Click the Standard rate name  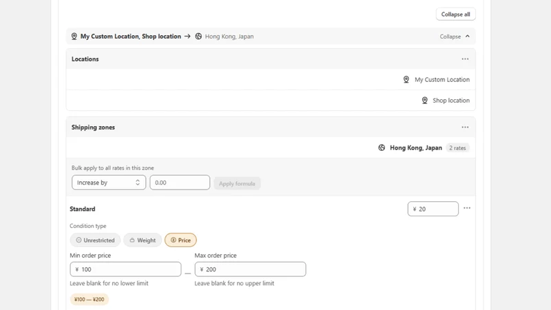click(82, 209)
